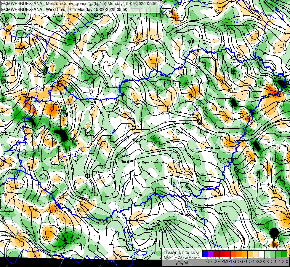This screenshot has height=267, width=290.
Task: Select the bright red legend swatch for -3.5 to -3
Action: [x=228, y=254]
